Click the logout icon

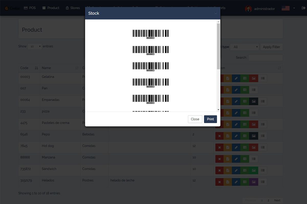(x=303, y=8)
